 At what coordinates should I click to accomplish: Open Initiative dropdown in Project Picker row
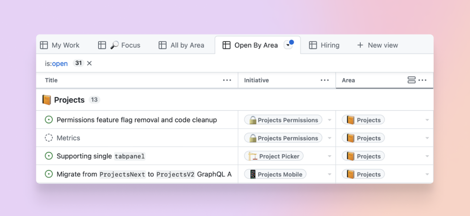point(329,157)
